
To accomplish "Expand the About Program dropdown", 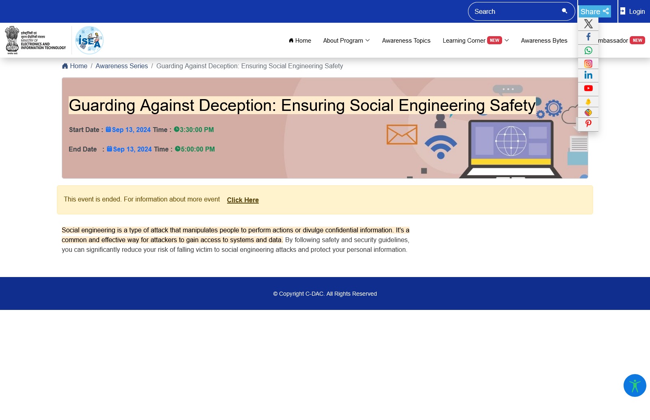I will coord(346,41).
